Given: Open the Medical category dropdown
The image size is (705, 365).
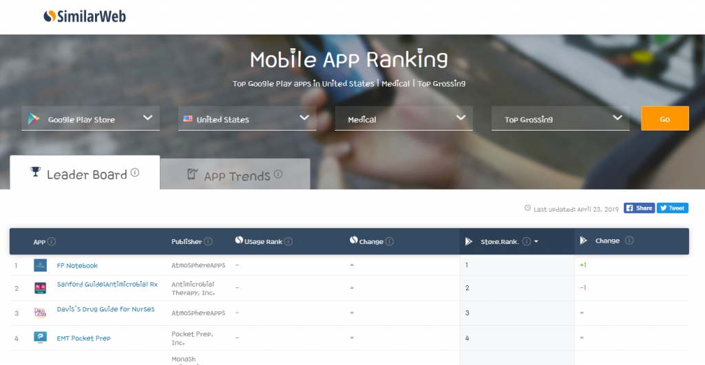Looking at the screenshot, I should [x=403, y=119].
